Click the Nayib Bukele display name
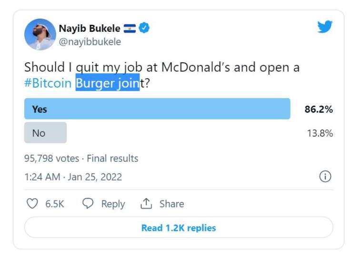Viewport: 362px width, 259px height. coord(90,29)
